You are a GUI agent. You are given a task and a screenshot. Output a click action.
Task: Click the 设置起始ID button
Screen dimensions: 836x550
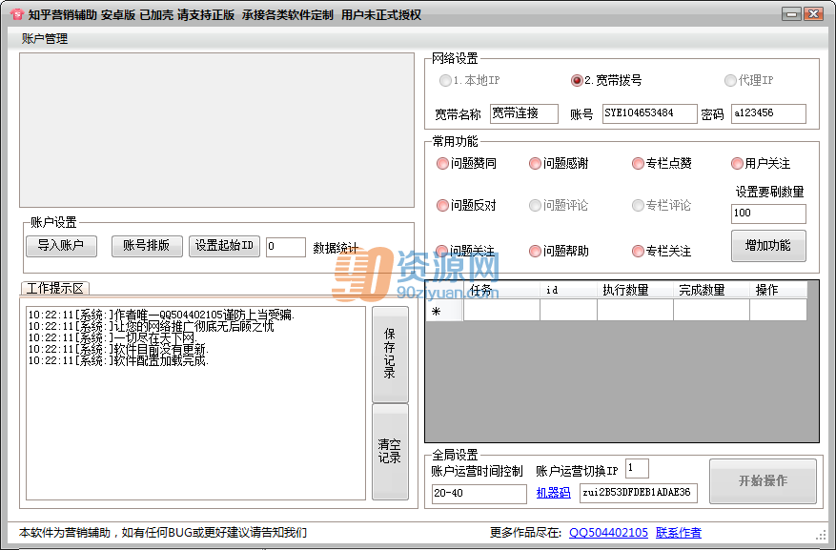(224, 246)
